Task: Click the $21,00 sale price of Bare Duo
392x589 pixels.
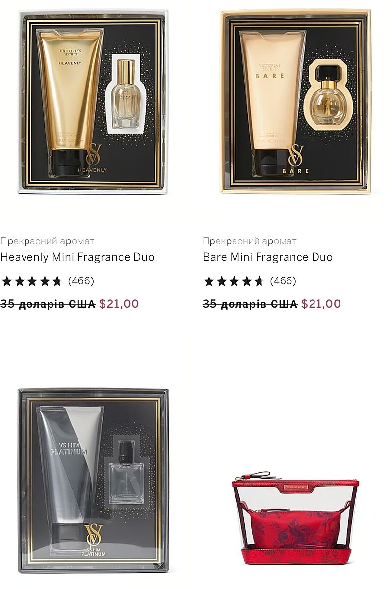Action: point(321,304)
